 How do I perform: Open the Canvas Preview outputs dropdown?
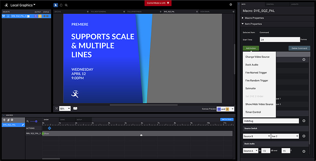[225, 109]
